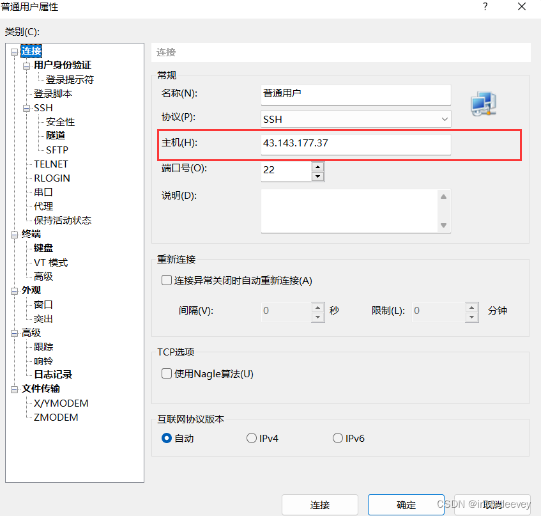Select TELNET tree item
This screenshot has height=516, width=541.
tap(51, 164)
